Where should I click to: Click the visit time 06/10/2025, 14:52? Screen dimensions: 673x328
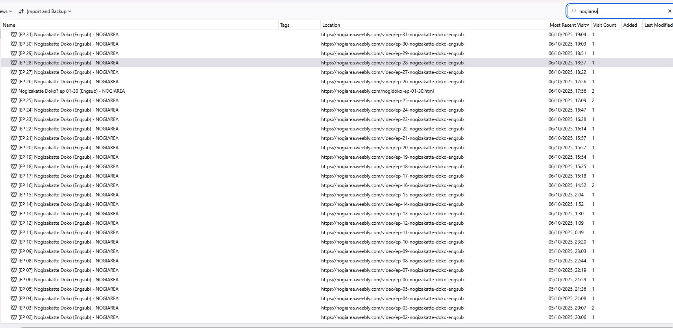[x=567, y=185]
